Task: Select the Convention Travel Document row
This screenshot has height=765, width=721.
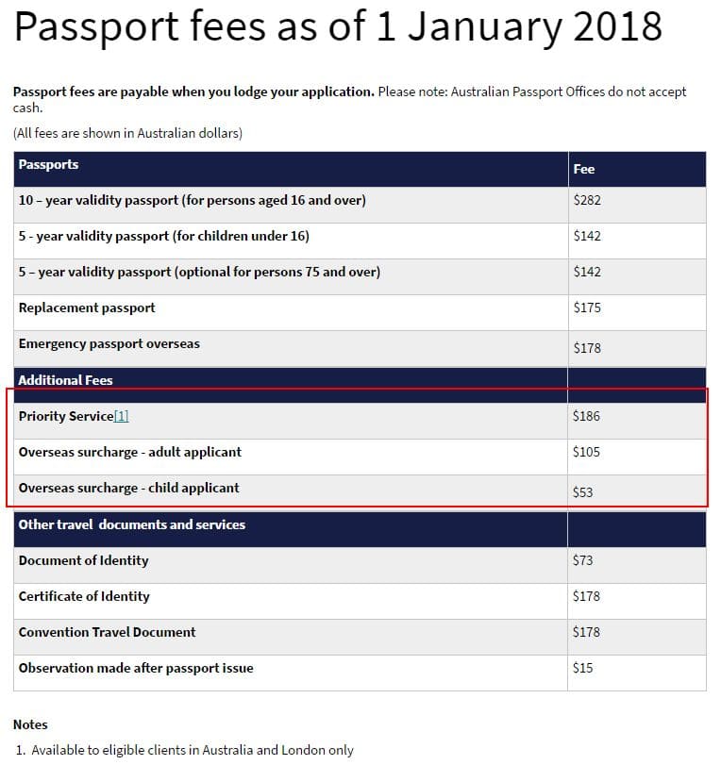Action: click(x=360, y=637)
